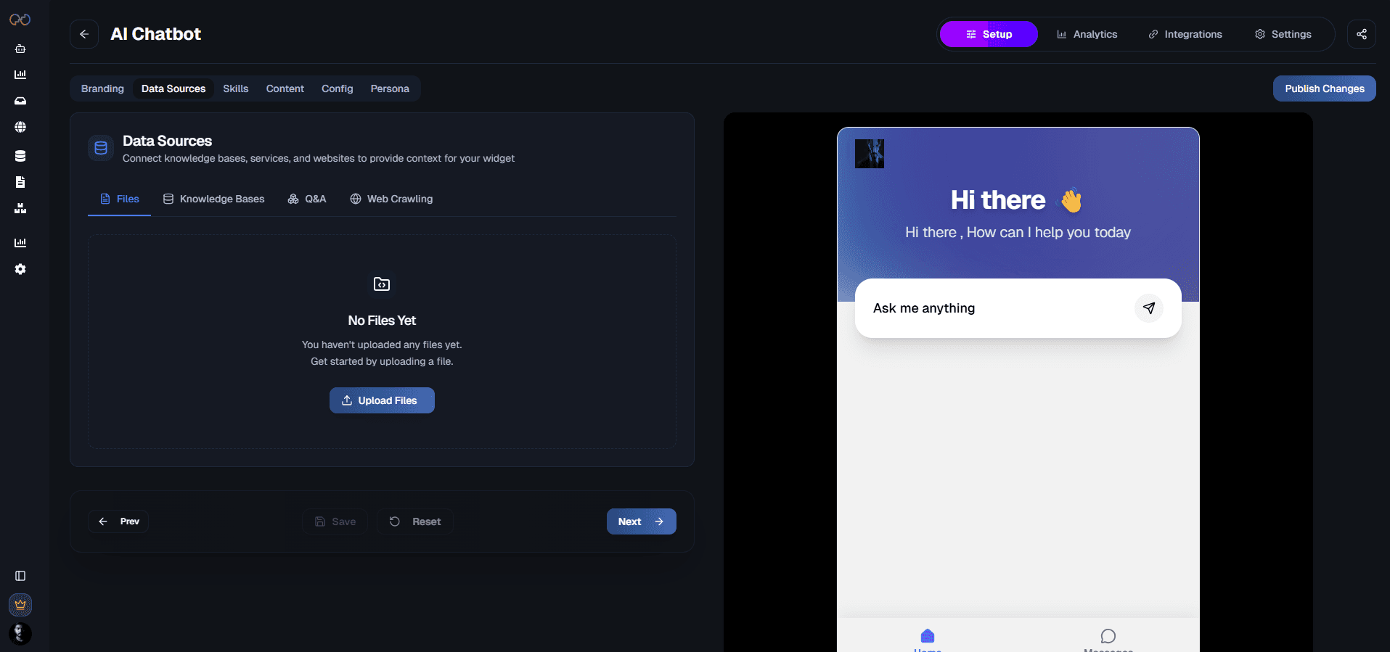
Task: Click the Ask me anything input field
Action: [x=1018, y=308]
